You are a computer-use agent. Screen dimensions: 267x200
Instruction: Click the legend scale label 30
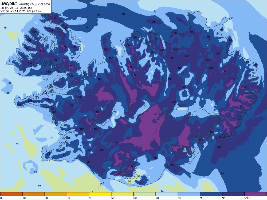(68, 198)
